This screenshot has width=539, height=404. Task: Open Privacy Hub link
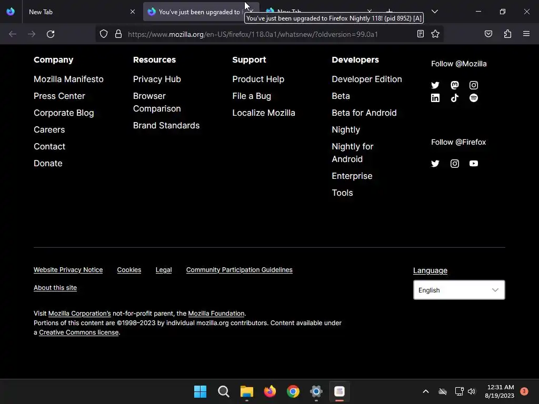point(157,79)
